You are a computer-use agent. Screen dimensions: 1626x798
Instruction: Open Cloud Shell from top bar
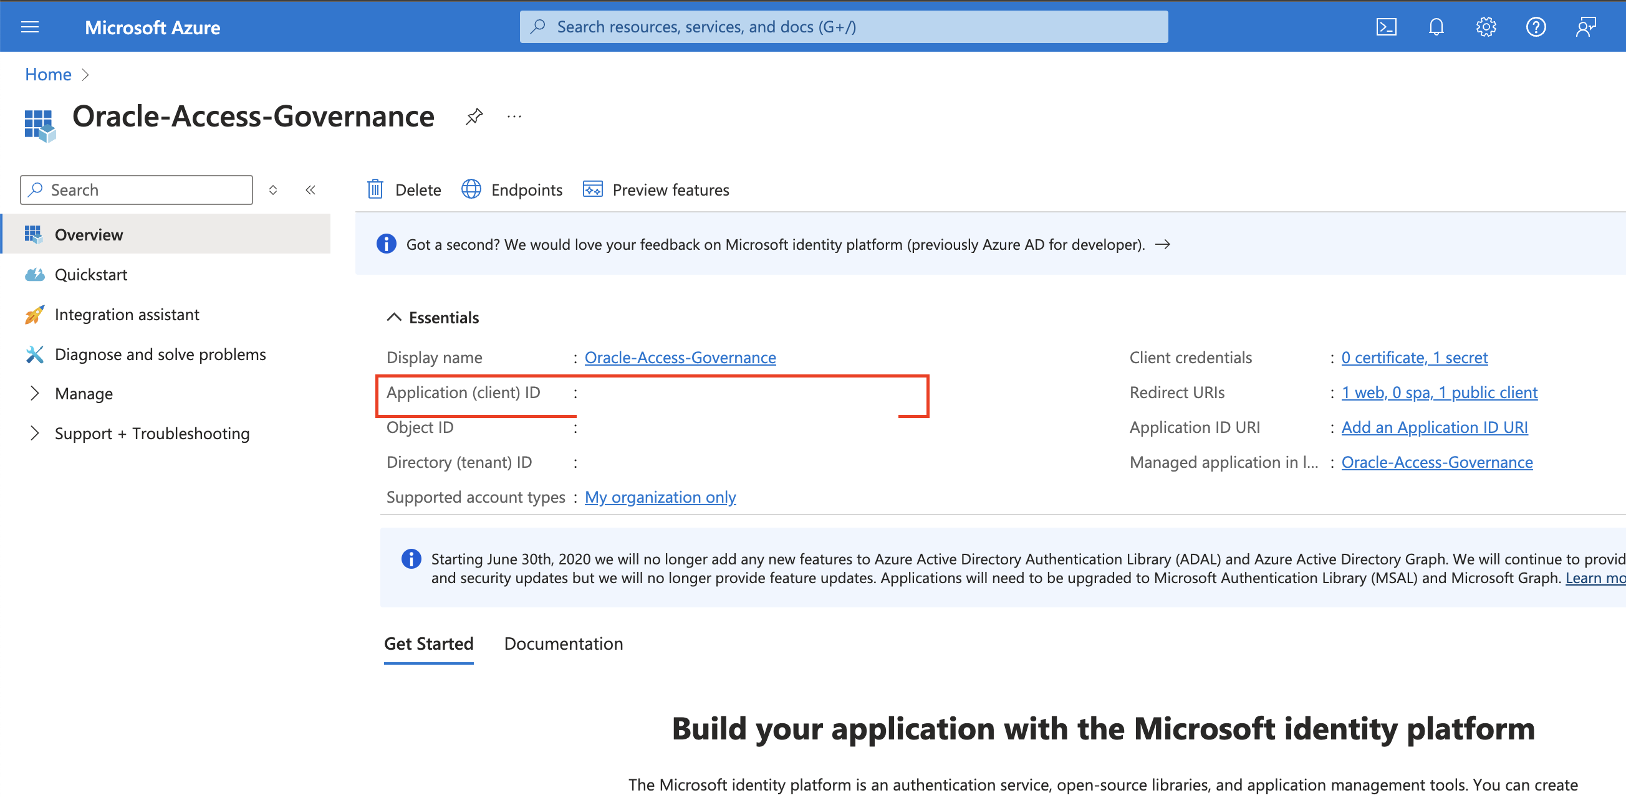(x=1386, y=27)
